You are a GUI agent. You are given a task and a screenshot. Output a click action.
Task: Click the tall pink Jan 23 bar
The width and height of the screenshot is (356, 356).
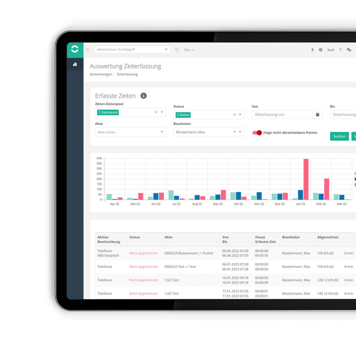pos(306,179)
